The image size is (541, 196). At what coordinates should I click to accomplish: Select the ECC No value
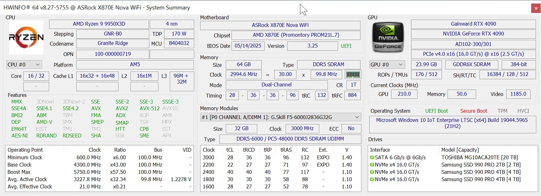point(351,129)
